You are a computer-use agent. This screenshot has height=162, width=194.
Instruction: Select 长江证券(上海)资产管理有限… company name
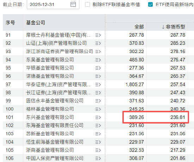pos(59,92)
